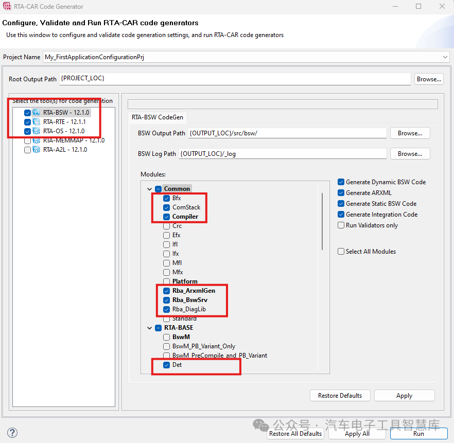Uncheck the RTA-RTE - 12.1.1 checkbox

pos(27,122)
